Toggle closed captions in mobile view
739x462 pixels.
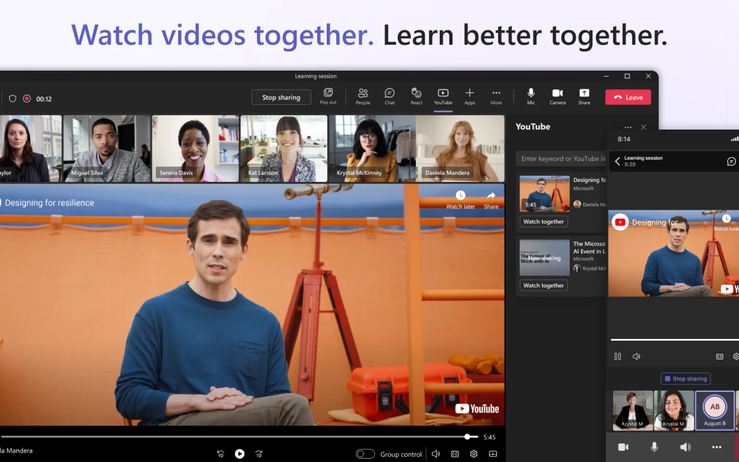[x=720, y=356]
